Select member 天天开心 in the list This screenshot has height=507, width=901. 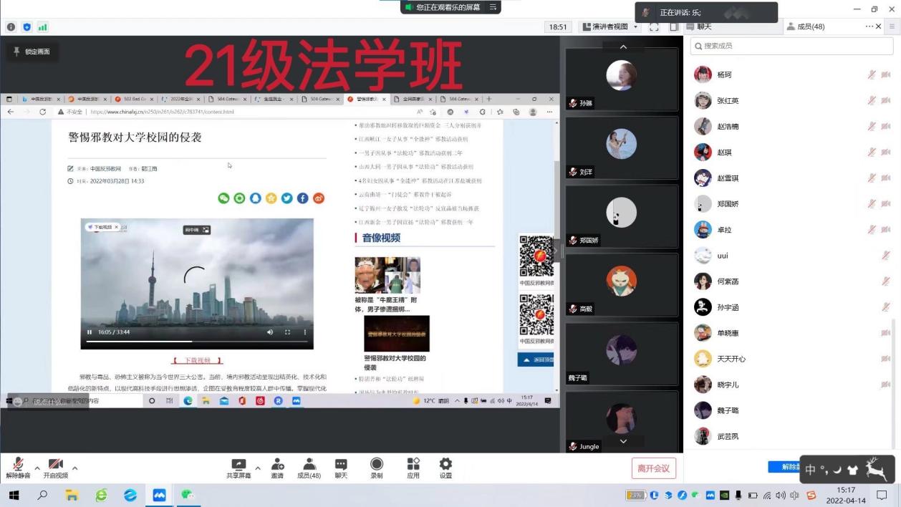pyautogui.click(x=791, y=359)
